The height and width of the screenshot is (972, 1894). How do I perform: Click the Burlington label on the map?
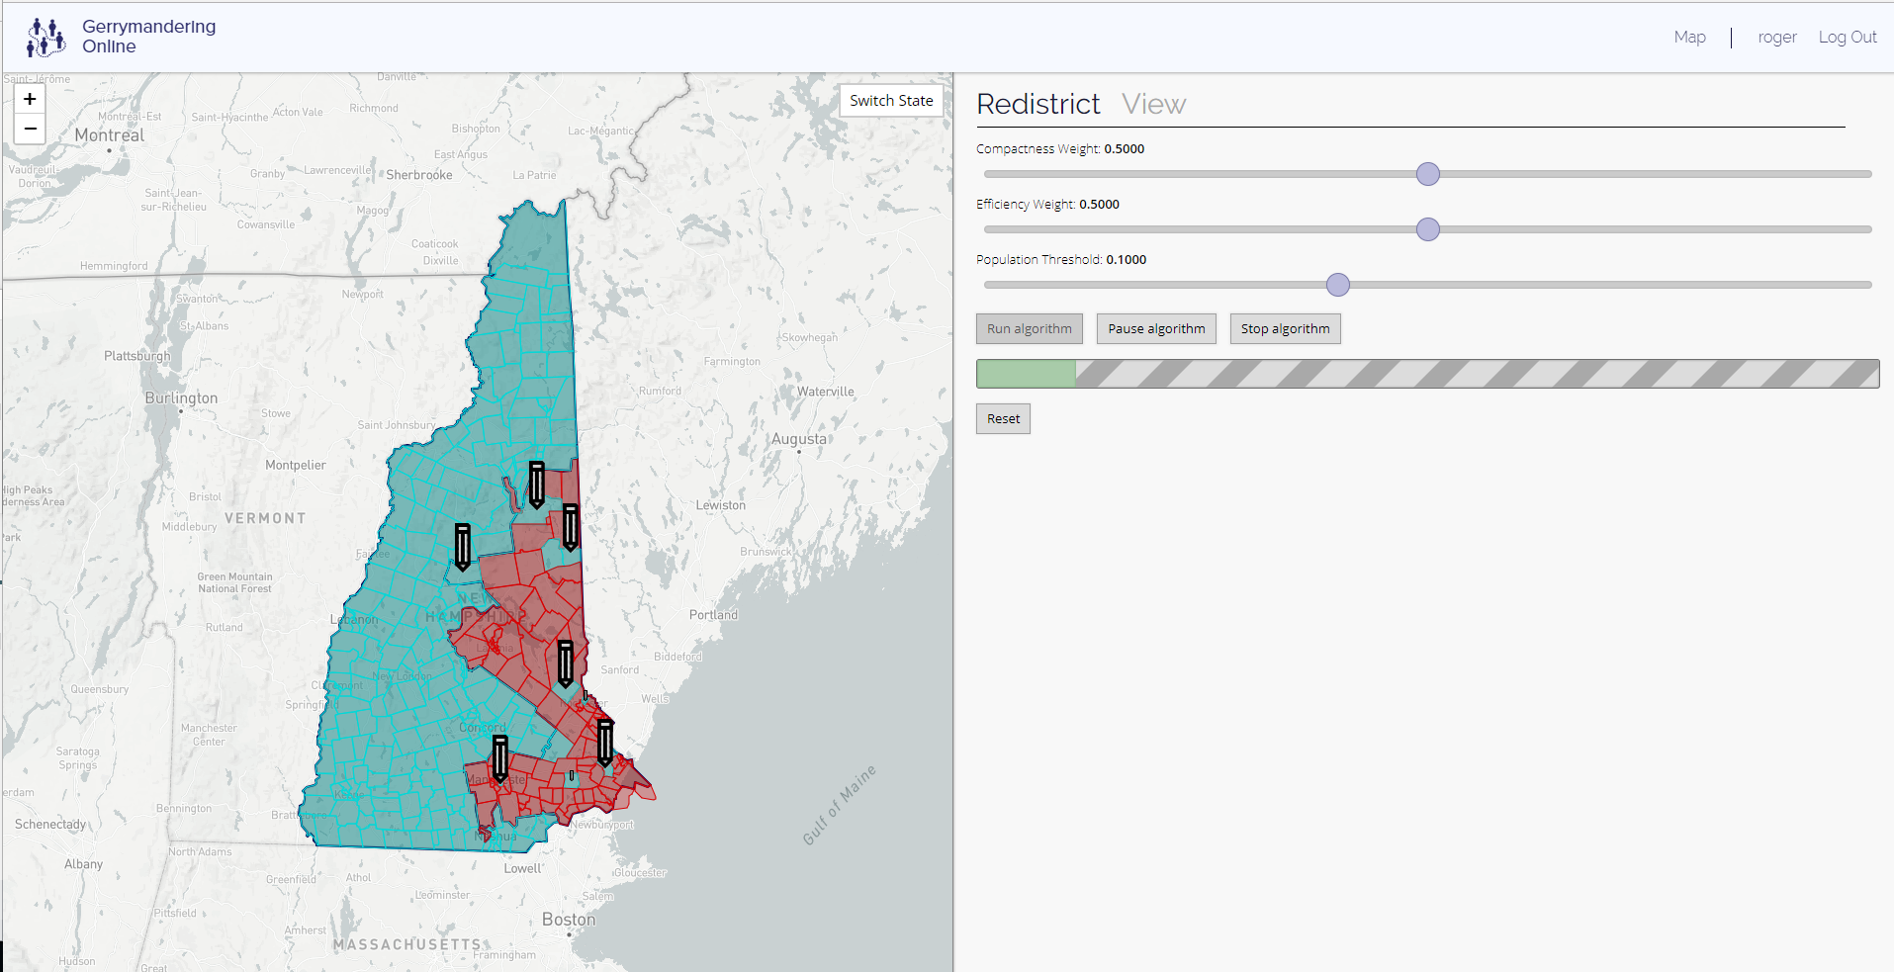pyautogui.click(x=181, y=398)
